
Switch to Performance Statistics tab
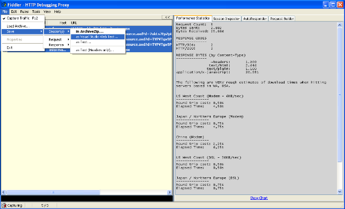coord(193,18)
